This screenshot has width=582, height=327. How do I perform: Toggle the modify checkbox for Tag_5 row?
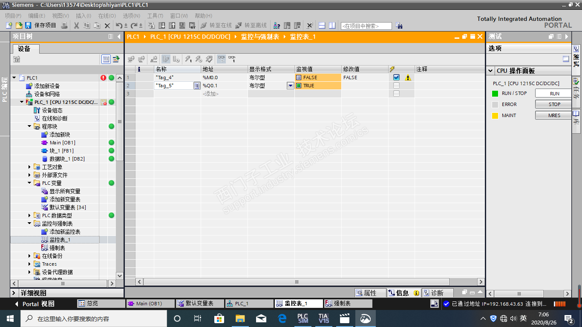click(396, 86)
